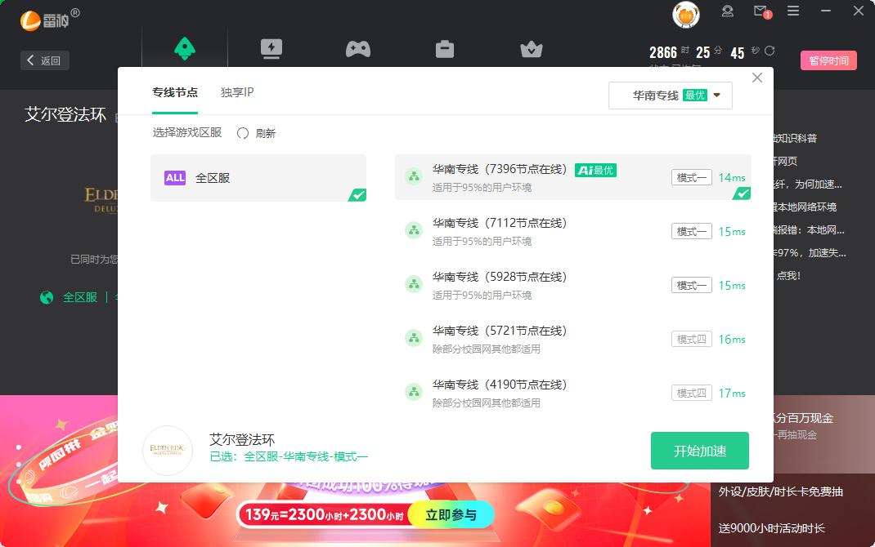Screen dimensions: 875x547
Task: Click the refresh icon next to remaining time
Action: 767,51
